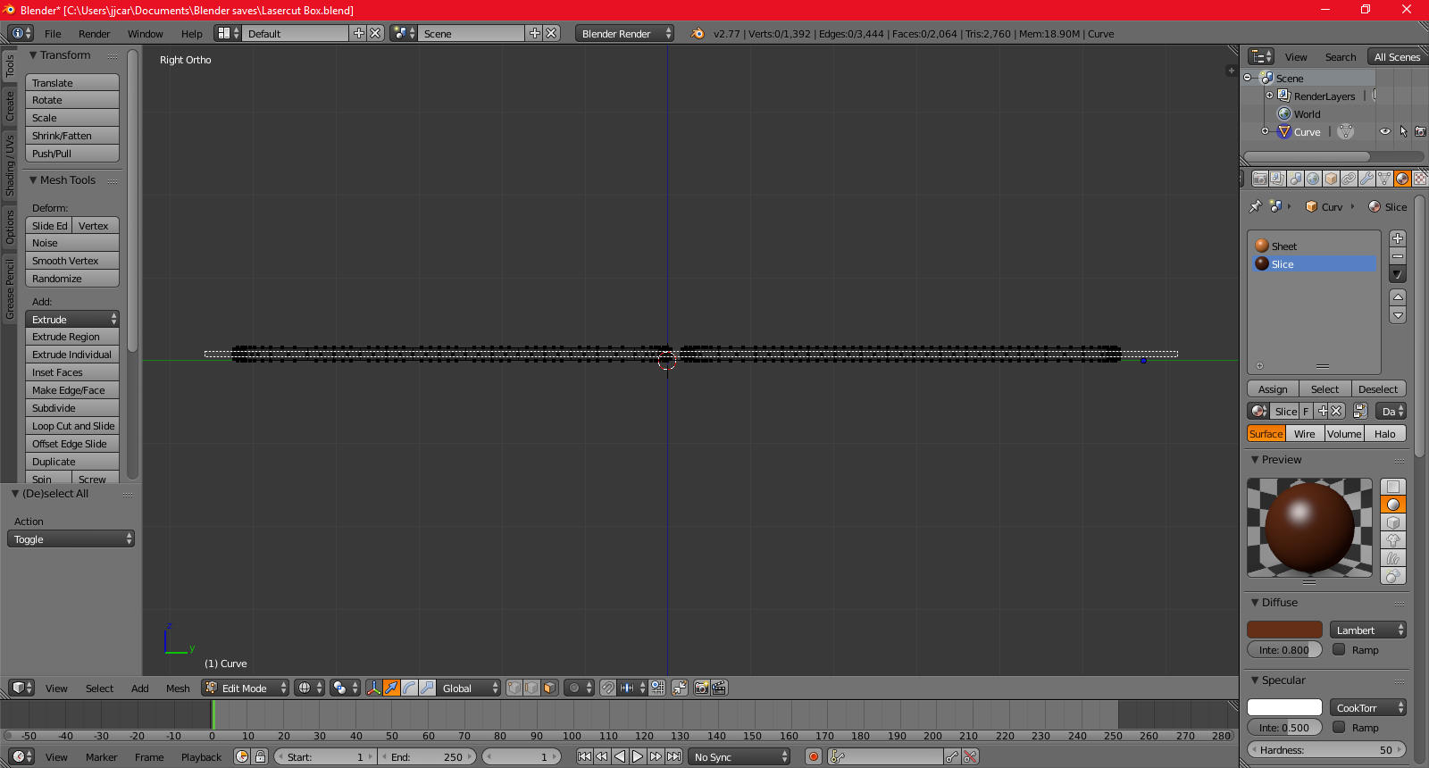Open the Render menu
Screen dimensions: 1429x768
point(94,33)
